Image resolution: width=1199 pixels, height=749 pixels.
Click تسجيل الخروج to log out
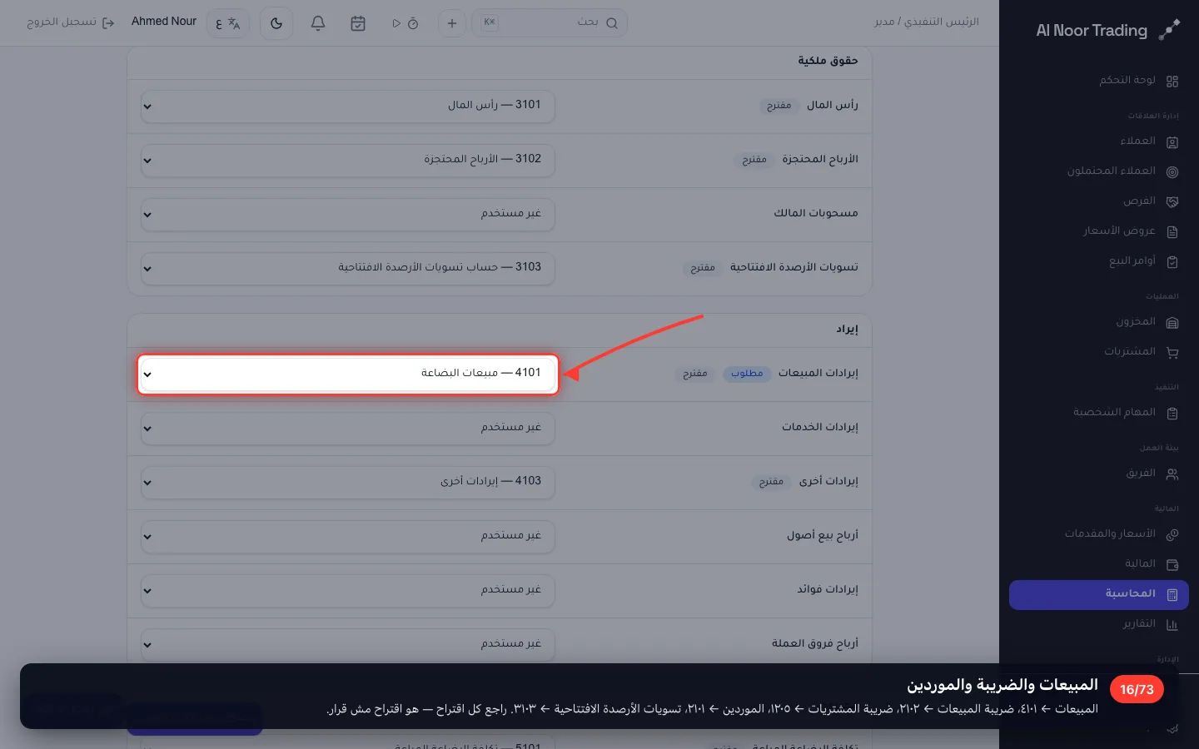[70, 22]
